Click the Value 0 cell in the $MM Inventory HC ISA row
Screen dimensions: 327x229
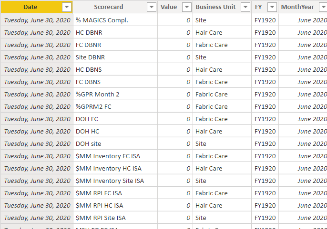point(175,169)
